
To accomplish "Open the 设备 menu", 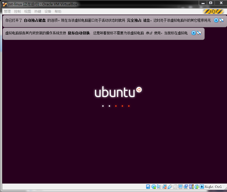I will pos(48,12).
